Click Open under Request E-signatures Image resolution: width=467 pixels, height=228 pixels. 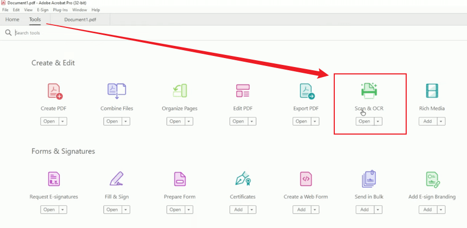click(x=49, y=210)
